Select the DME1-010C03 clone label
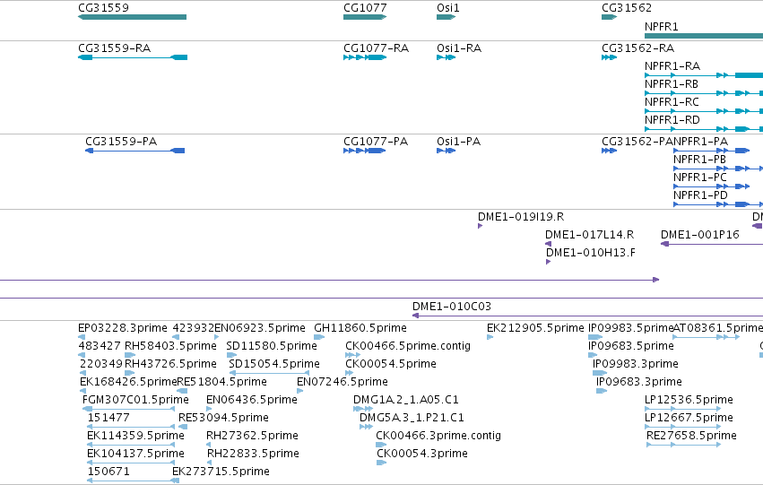This screenshot has height=485, width=763. tap(452, 307)
